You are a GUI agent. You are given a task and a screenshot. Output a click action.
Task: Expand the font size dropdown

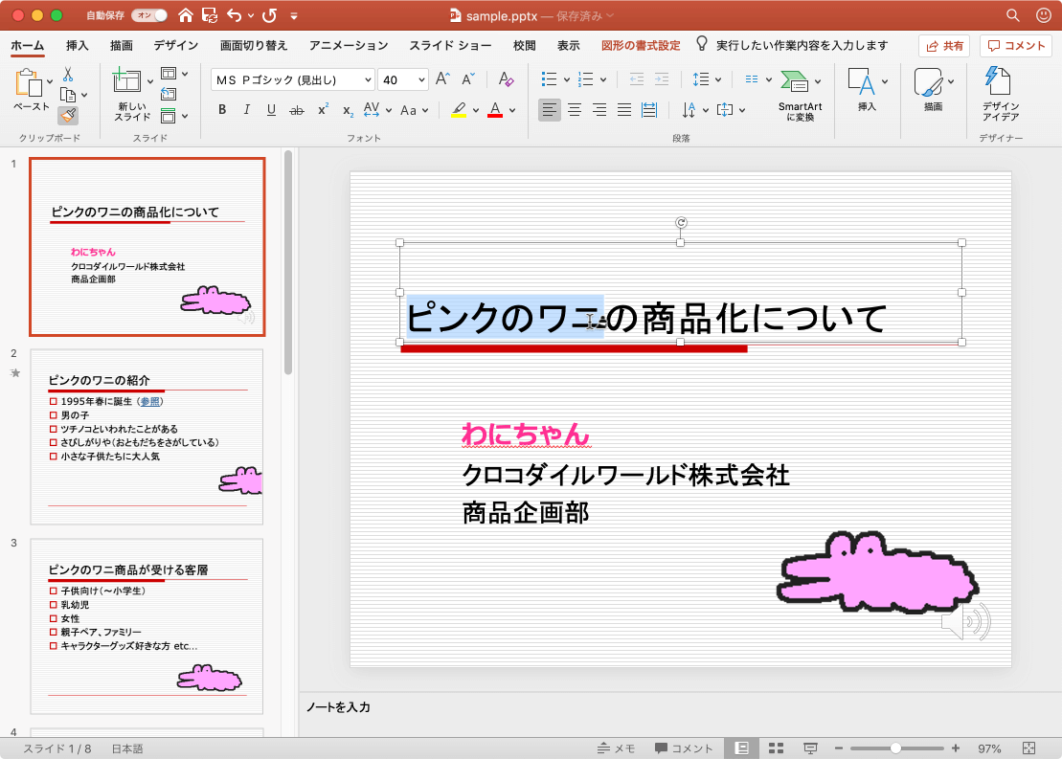tap(420, 80)
